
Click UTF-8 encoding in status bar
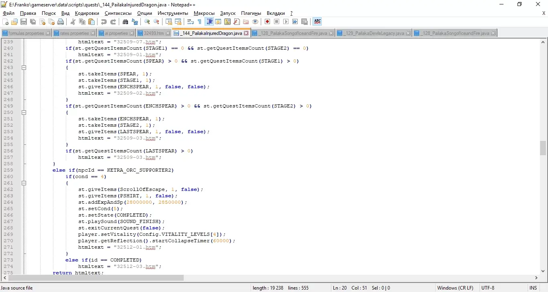[488, 288]
